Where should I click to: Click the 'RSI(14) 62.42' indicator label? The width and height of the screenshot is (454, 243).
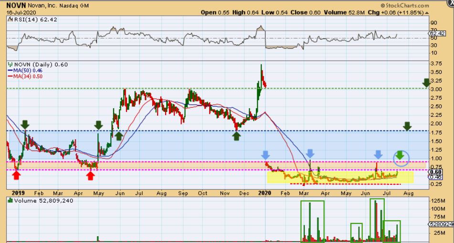coord(35,20)
